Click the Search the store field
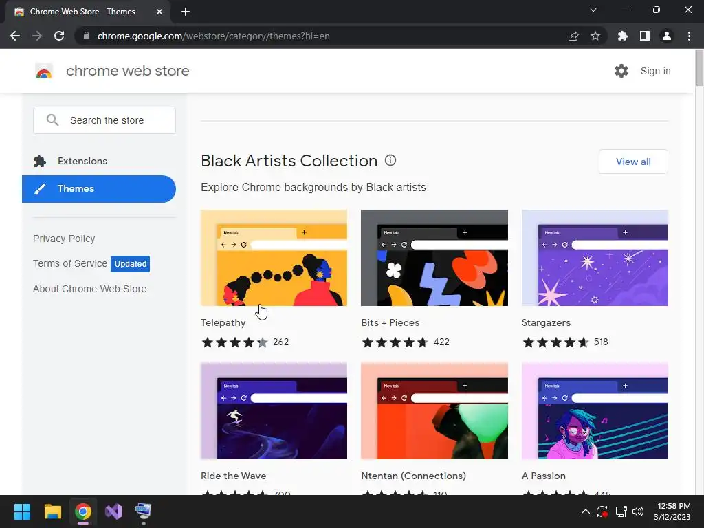This screenshot has height=528, width=704. 104,120
